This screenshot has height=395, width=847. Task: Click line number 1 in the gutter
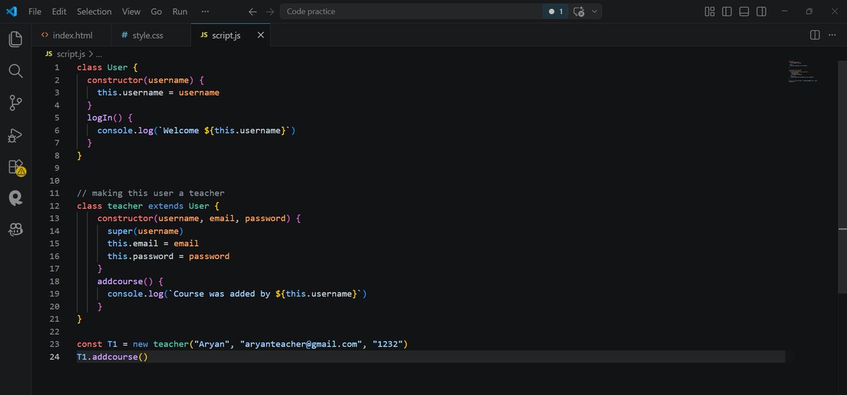pyautogui.click(x=57, y=67)
